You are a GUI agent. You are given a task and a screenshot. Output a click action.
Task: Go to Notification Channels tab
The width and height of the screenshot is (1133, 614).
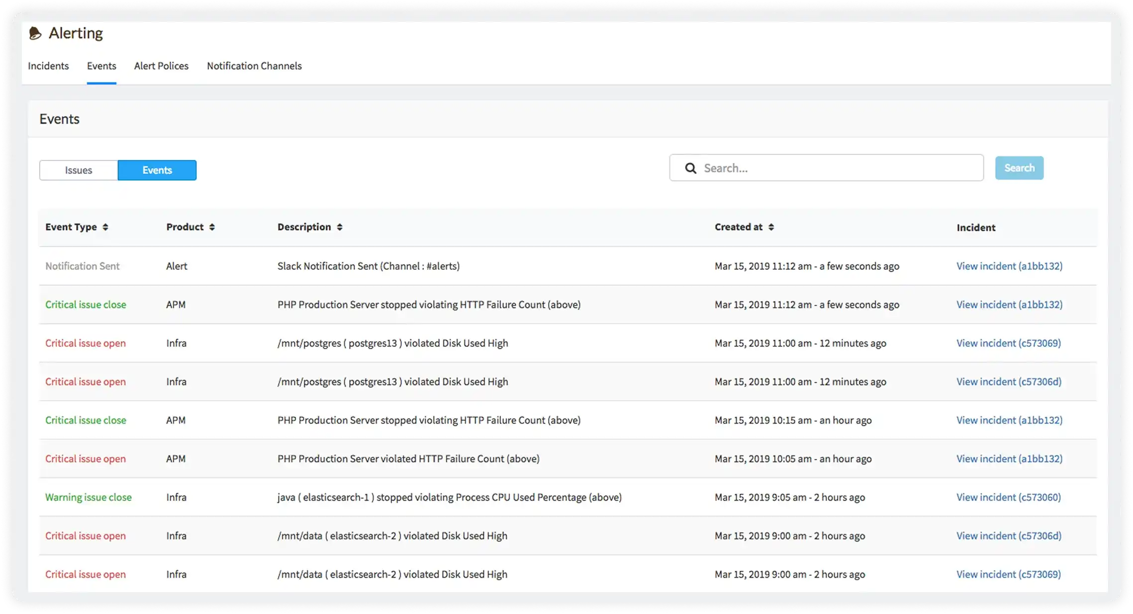pyautogui.click(x=254, y=66)
